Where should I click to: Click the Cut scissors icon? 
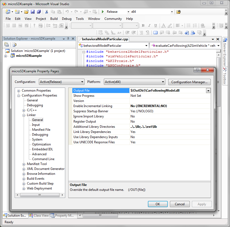[46, 12]
